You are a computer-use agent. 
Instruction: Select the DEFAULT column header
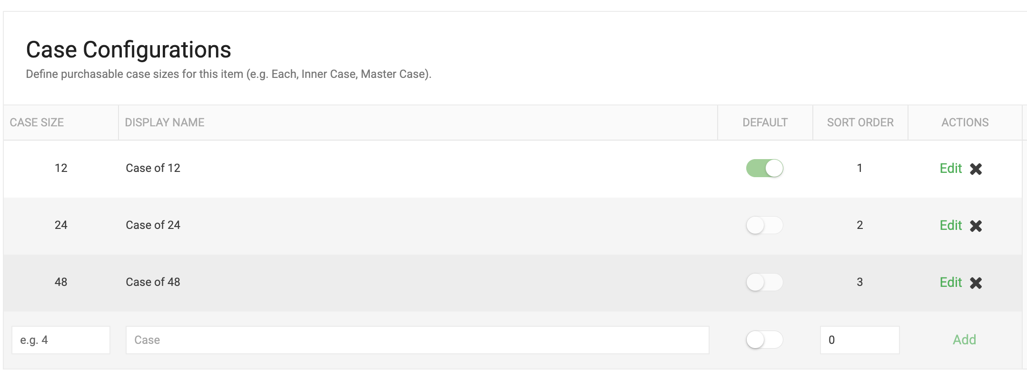765,122
